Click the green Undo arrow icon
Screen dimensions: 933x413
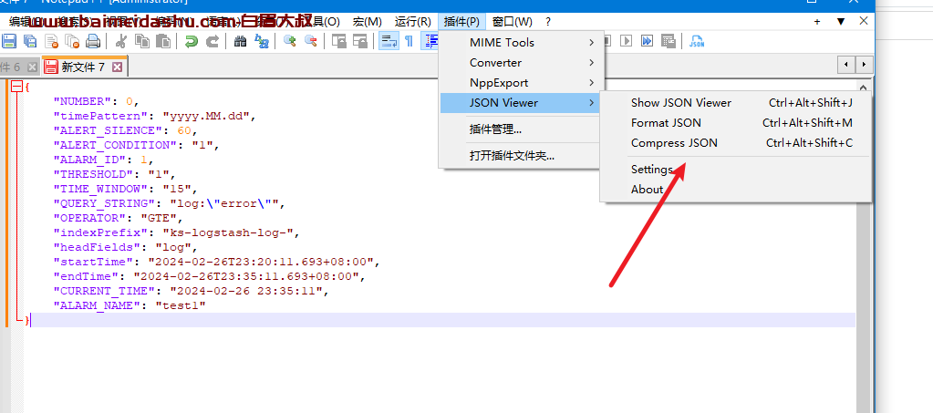pos(191,41)
